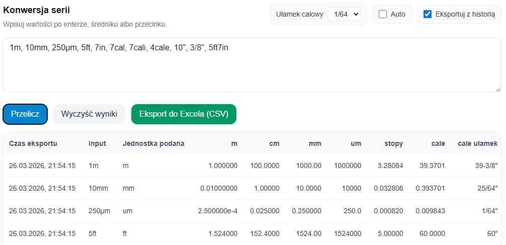Click the 2.500000e-4 meters value
This screenshot has height=245, width=506.
coord(217,211)
